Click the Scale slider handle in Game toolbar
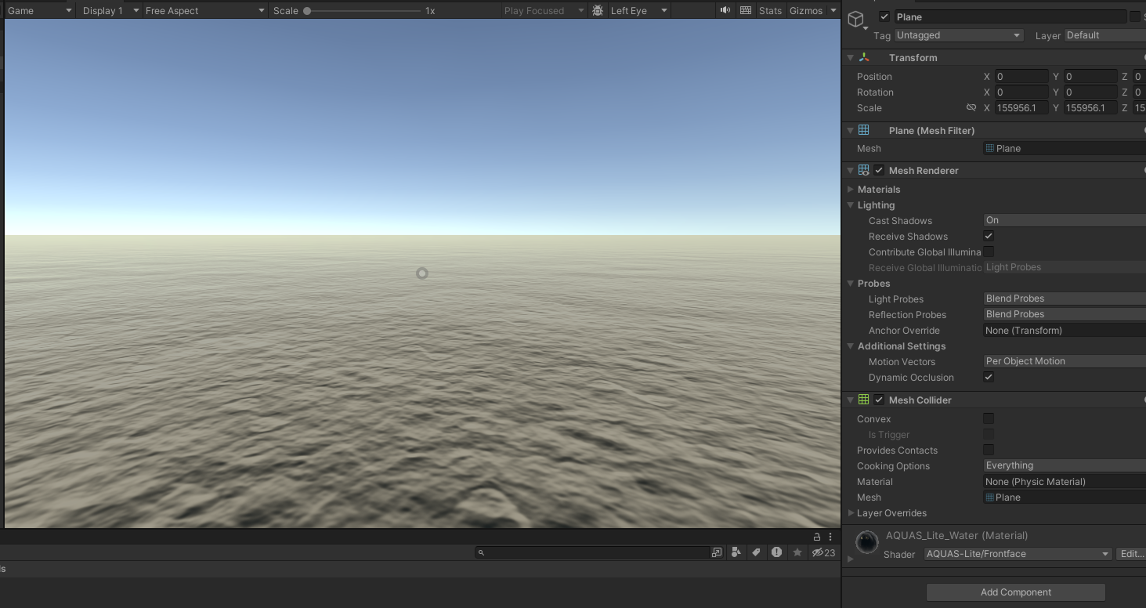This screenshot has height=608, width=1146. point(307,11)
